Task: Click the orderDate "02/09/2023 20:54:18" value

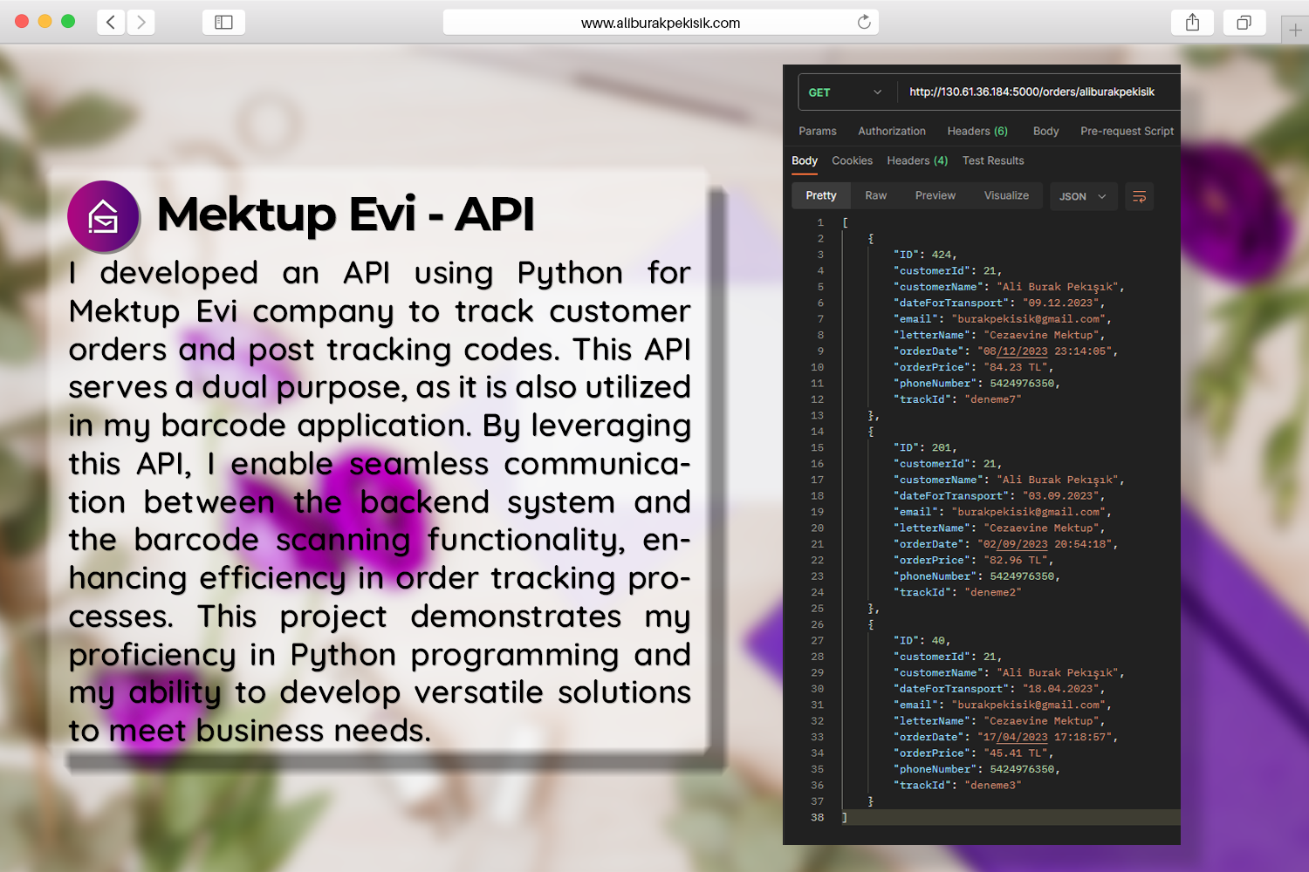Action: [x=1045, y=544]
